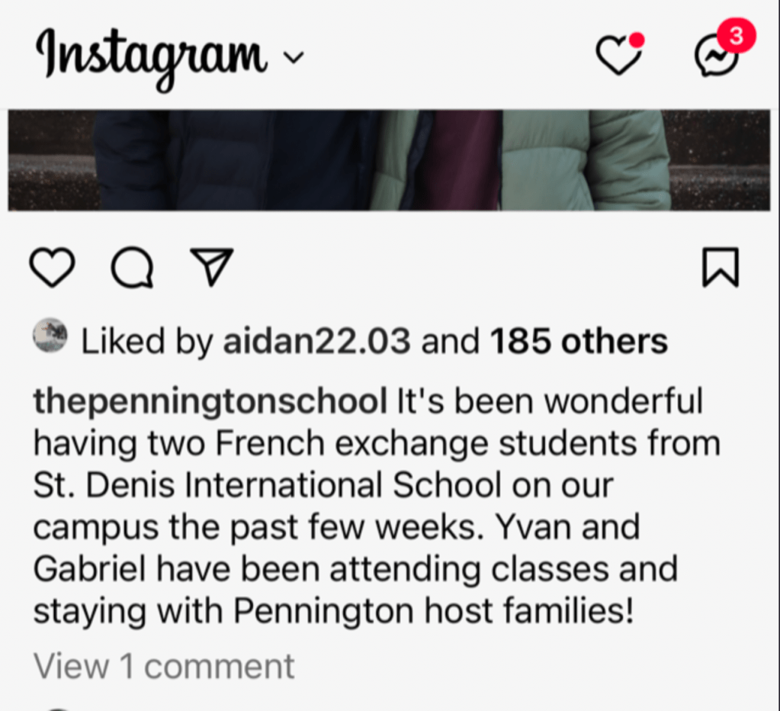Screen dimensions: 780x711
Task: Share the post using the paper plane icon
Action: point(211,268)
